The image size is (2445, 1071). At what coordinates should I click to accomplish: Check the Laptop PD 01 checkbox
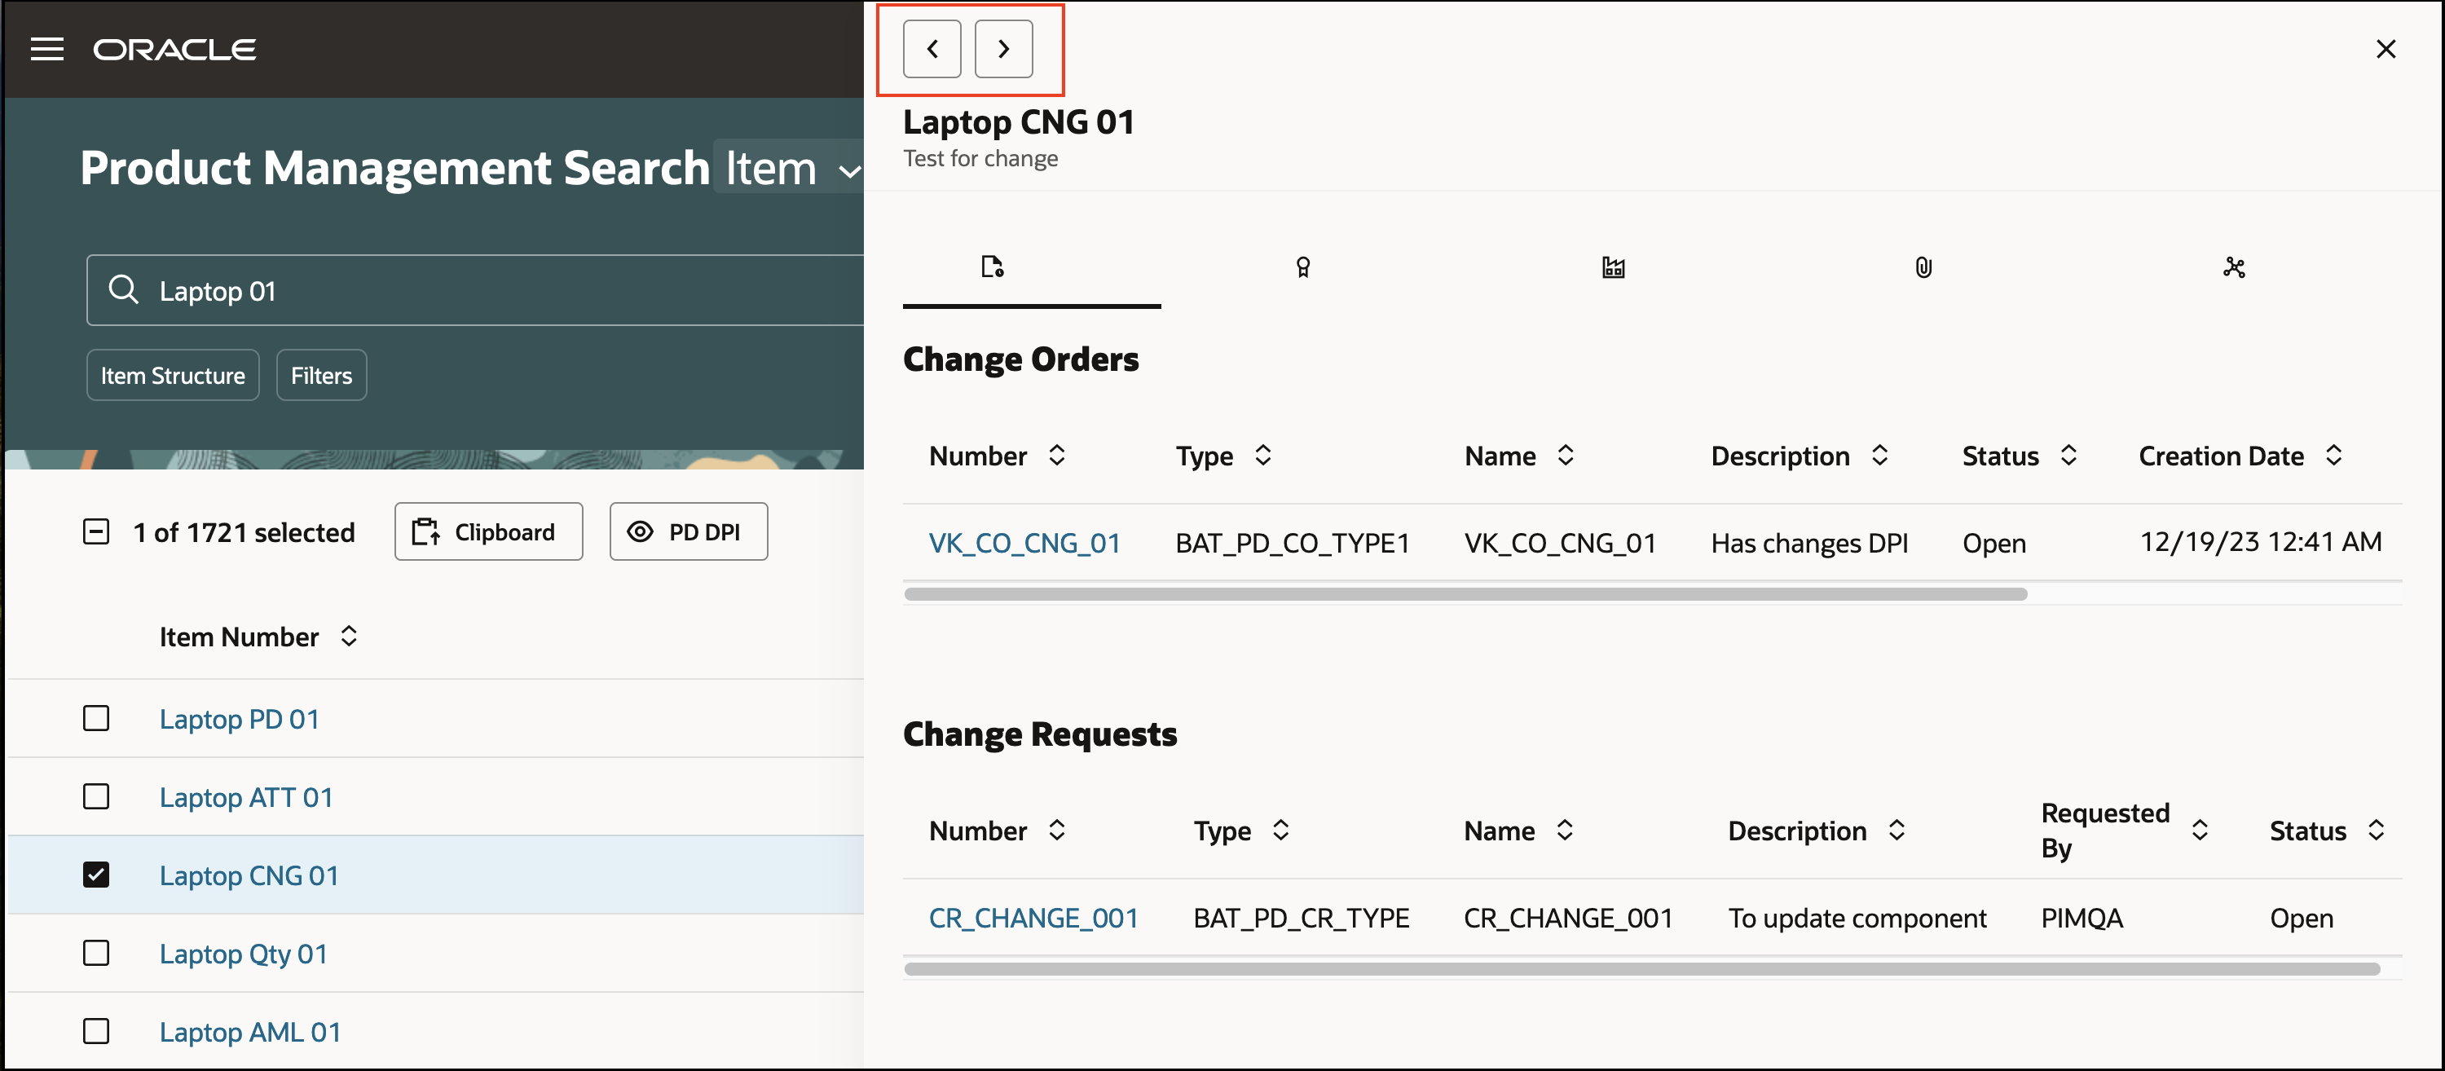(x=96, y=718)
